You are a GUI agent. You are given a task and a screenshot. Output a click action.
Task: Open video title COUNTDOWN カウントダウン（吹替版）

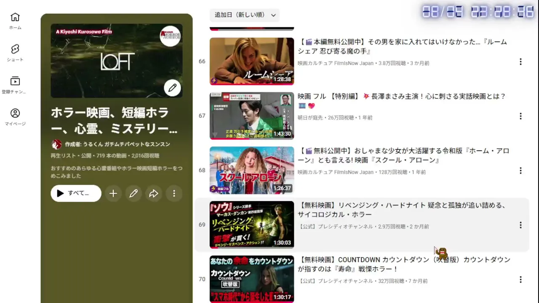pos(404,264)
